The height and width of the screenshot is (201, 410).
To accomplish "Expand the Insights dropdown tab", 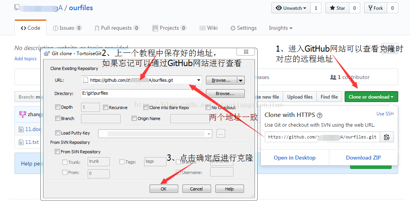I will [280, 28].
